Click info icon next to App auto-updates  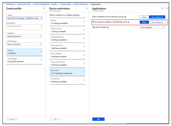[108, 27]
